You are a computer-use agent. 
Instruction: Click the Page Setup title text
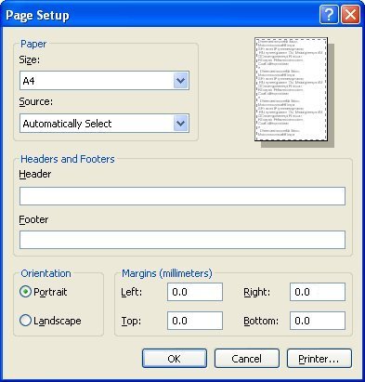pyautogui.click(x=37, y=15)
